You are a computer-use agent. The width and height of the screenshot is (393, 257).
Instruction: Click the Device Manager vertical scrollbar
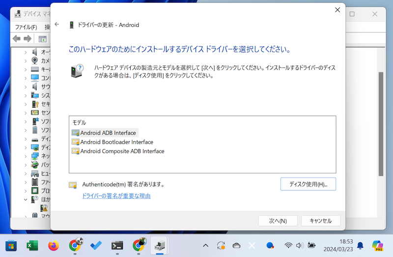[381, 123]
